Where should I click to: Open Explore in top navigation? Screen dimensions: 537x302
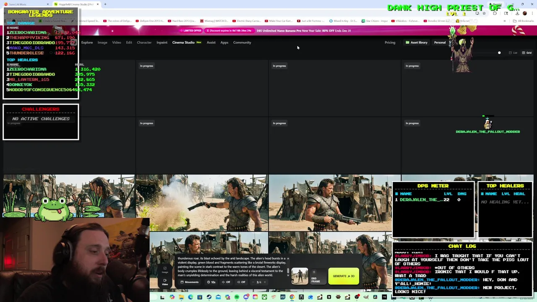pos(87,42)
